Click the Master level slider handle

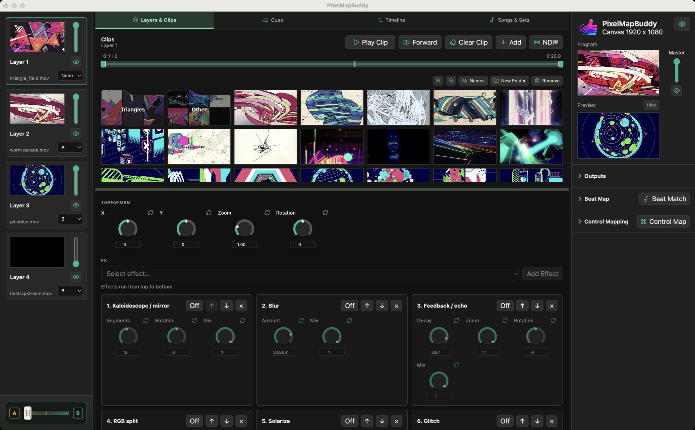[x=677, y=62]
